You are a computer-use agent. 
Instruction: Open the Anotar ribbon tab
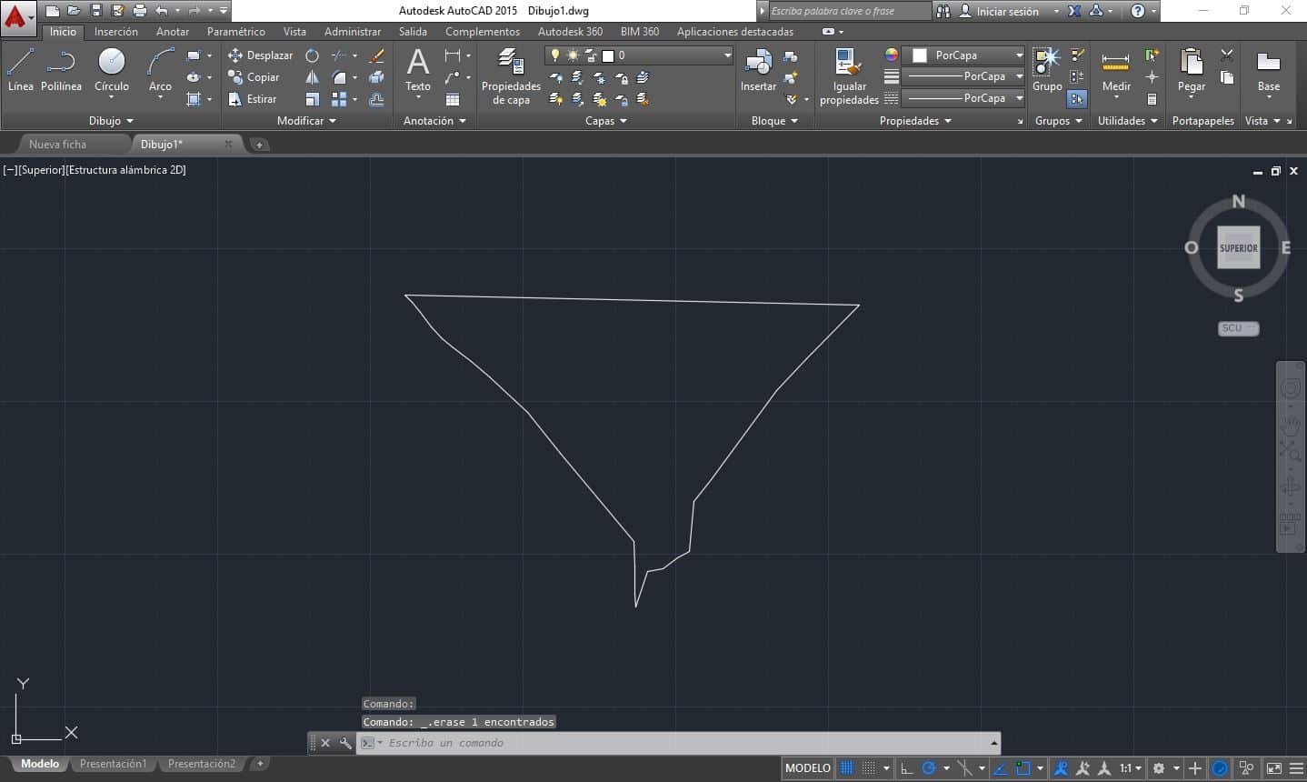point(173,32)
